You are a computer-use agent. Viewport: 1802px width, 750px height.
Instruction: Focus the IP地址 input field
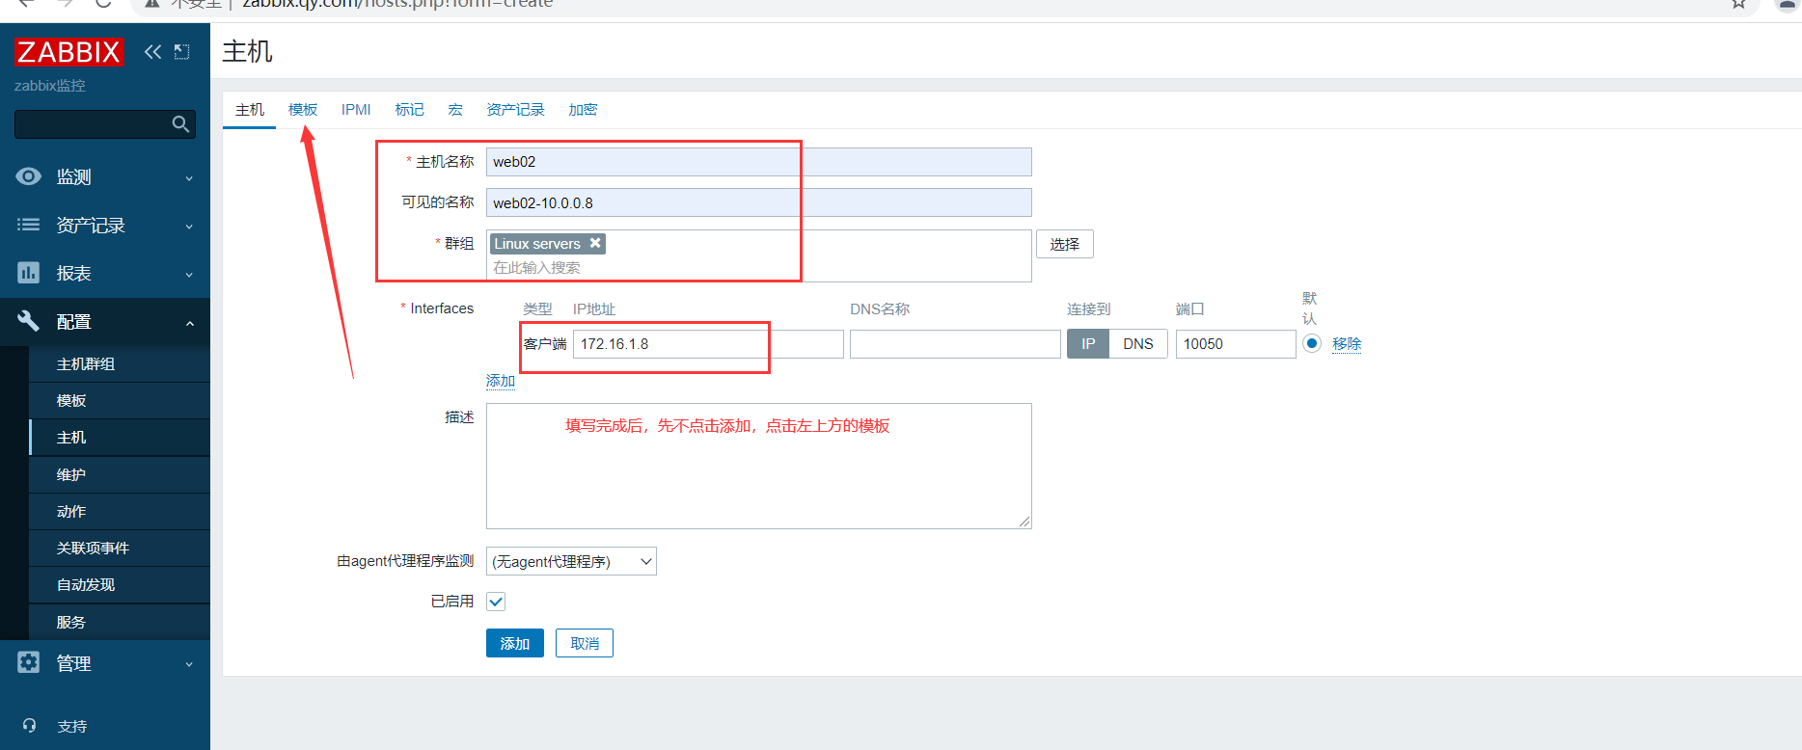pyautogui.click(x=708, y=344)
